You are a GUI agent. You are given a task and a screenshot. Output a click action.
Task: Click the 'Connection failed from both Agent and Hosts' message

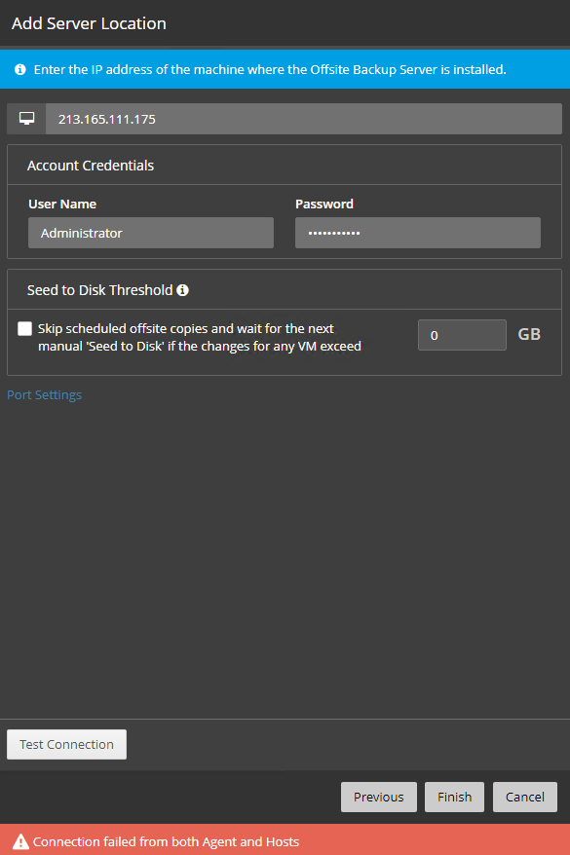pyautogui.click(x=166, y=841)
